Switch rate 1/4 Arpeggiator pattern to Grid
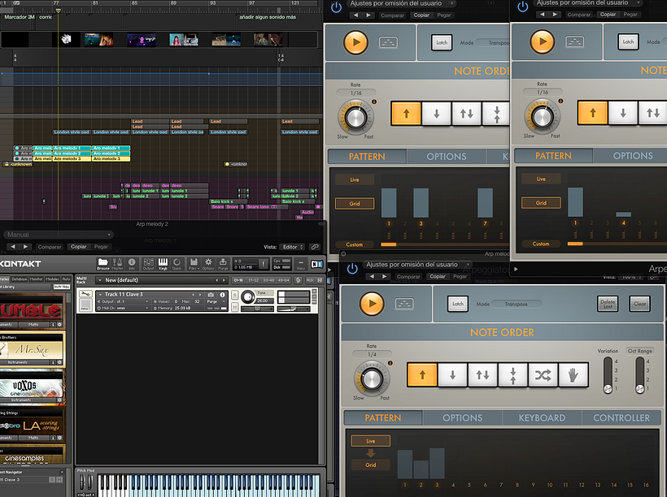 [x=370, y=465]
